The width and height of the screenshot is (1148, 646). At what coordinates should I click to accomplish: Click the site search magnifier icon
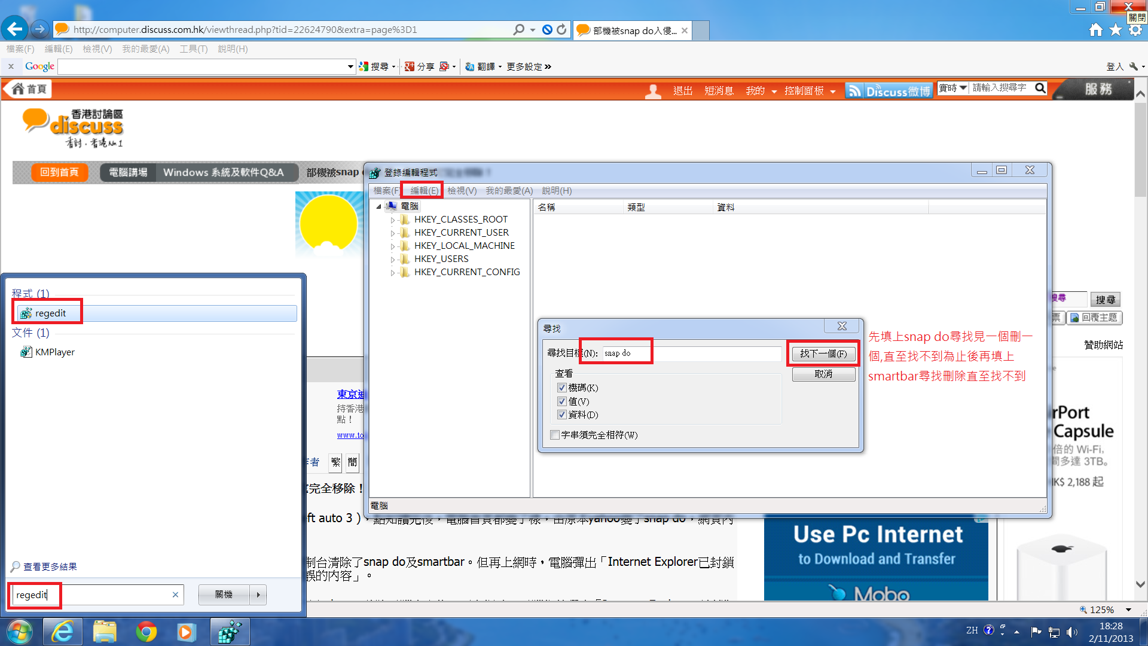click(x=1040, y=88)
